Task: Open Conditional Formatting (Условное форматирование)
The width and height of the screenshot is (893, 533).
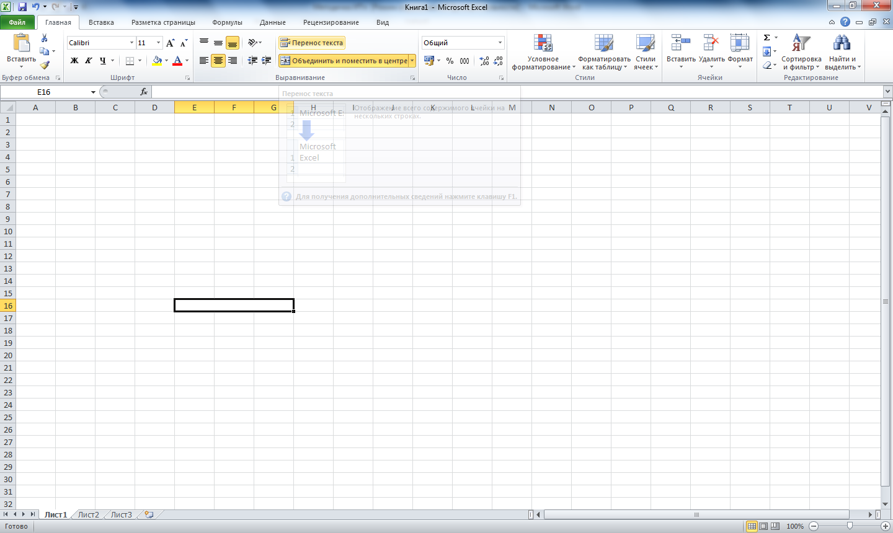Action: pos(543,52)
